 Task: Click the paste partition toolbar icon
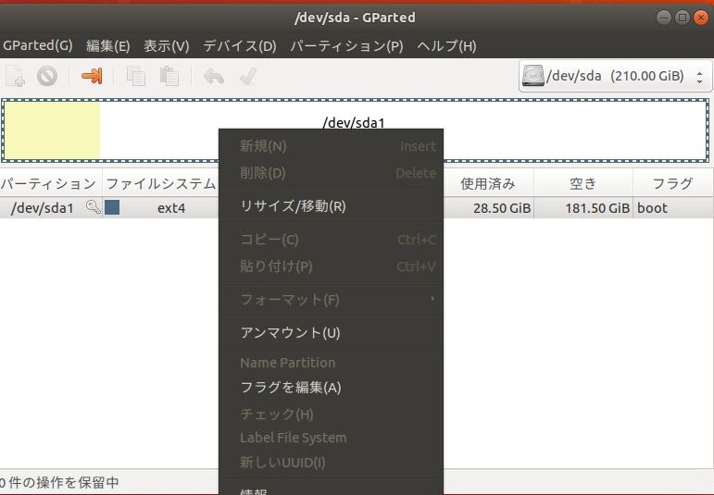click(169, 76)
